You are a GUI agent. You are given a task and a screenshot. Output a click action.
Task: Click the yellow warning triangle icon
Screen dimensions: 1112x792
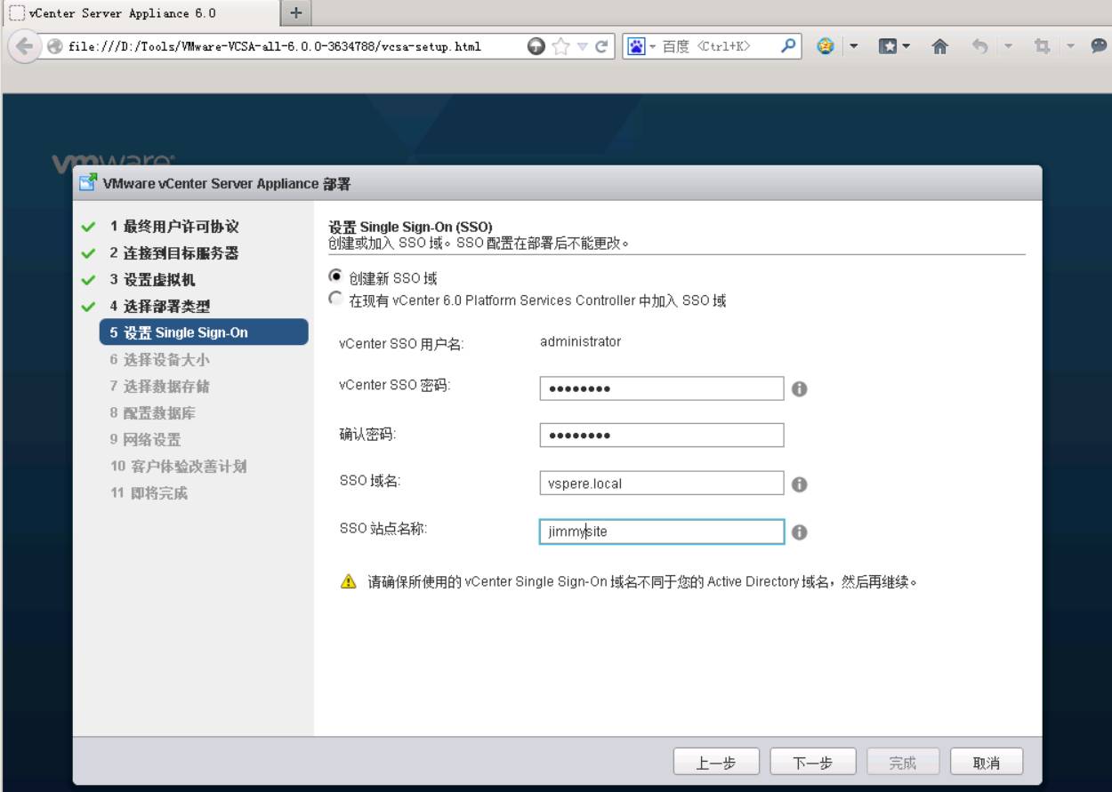point(348,582)
